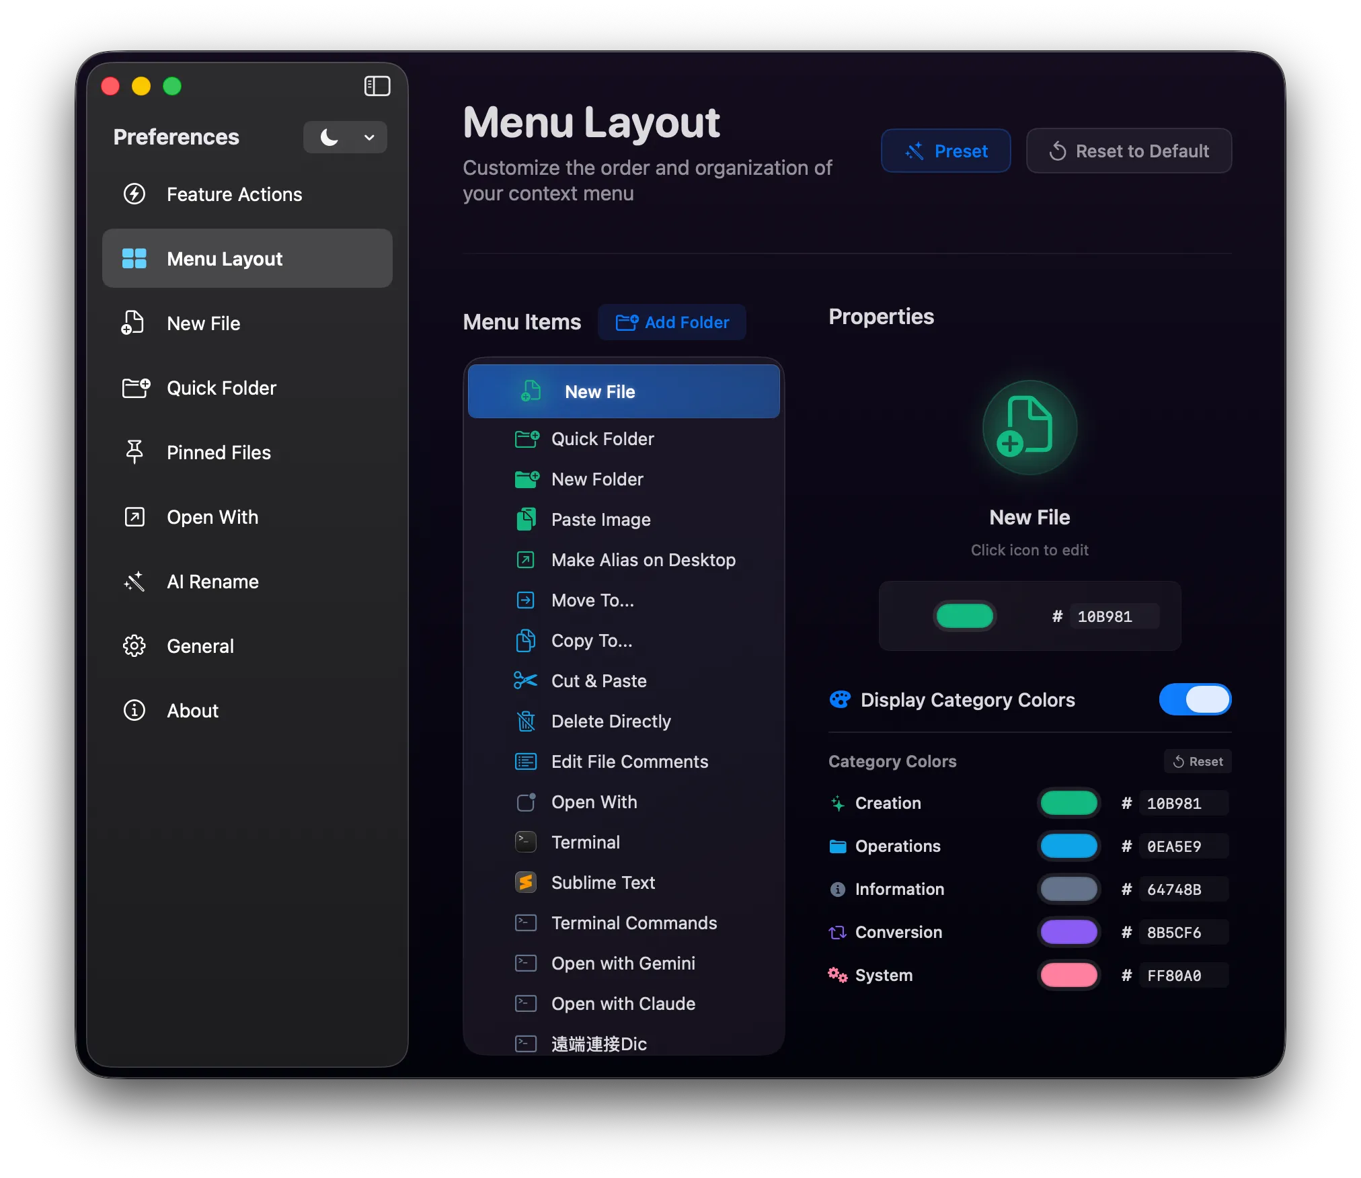This screenshot has height=1178, width=1361.
Task: Turn off Display Category Colors toggle
Action: (1195, 699)
